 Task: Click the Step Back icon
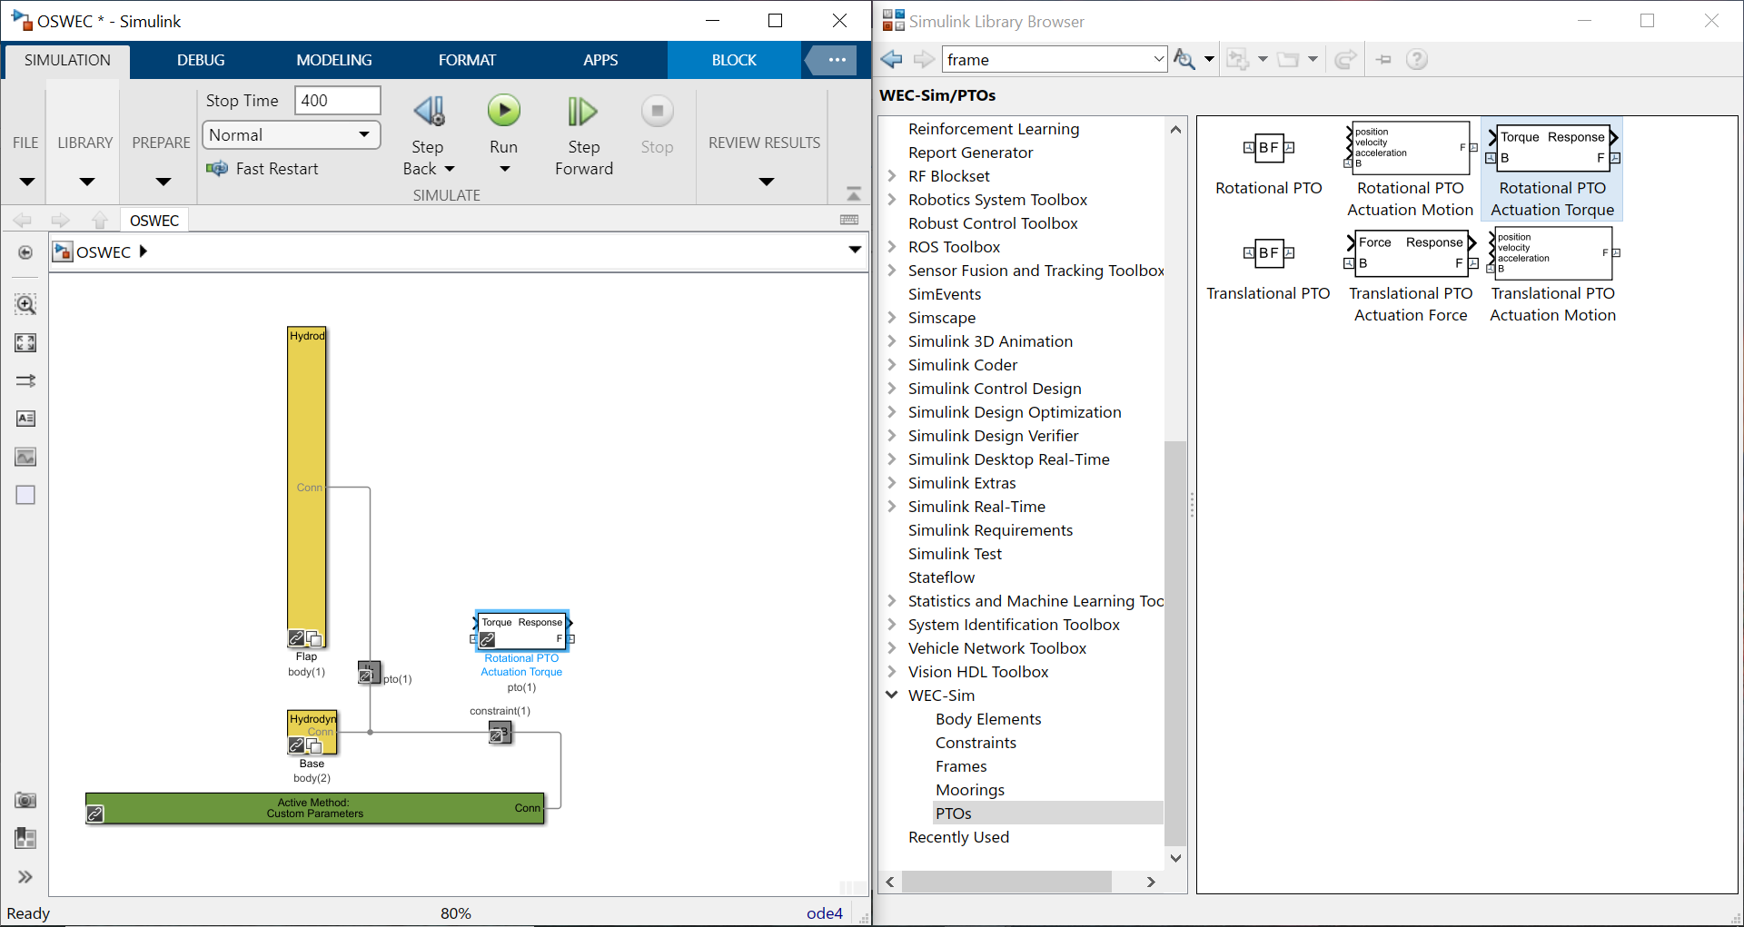429,112
